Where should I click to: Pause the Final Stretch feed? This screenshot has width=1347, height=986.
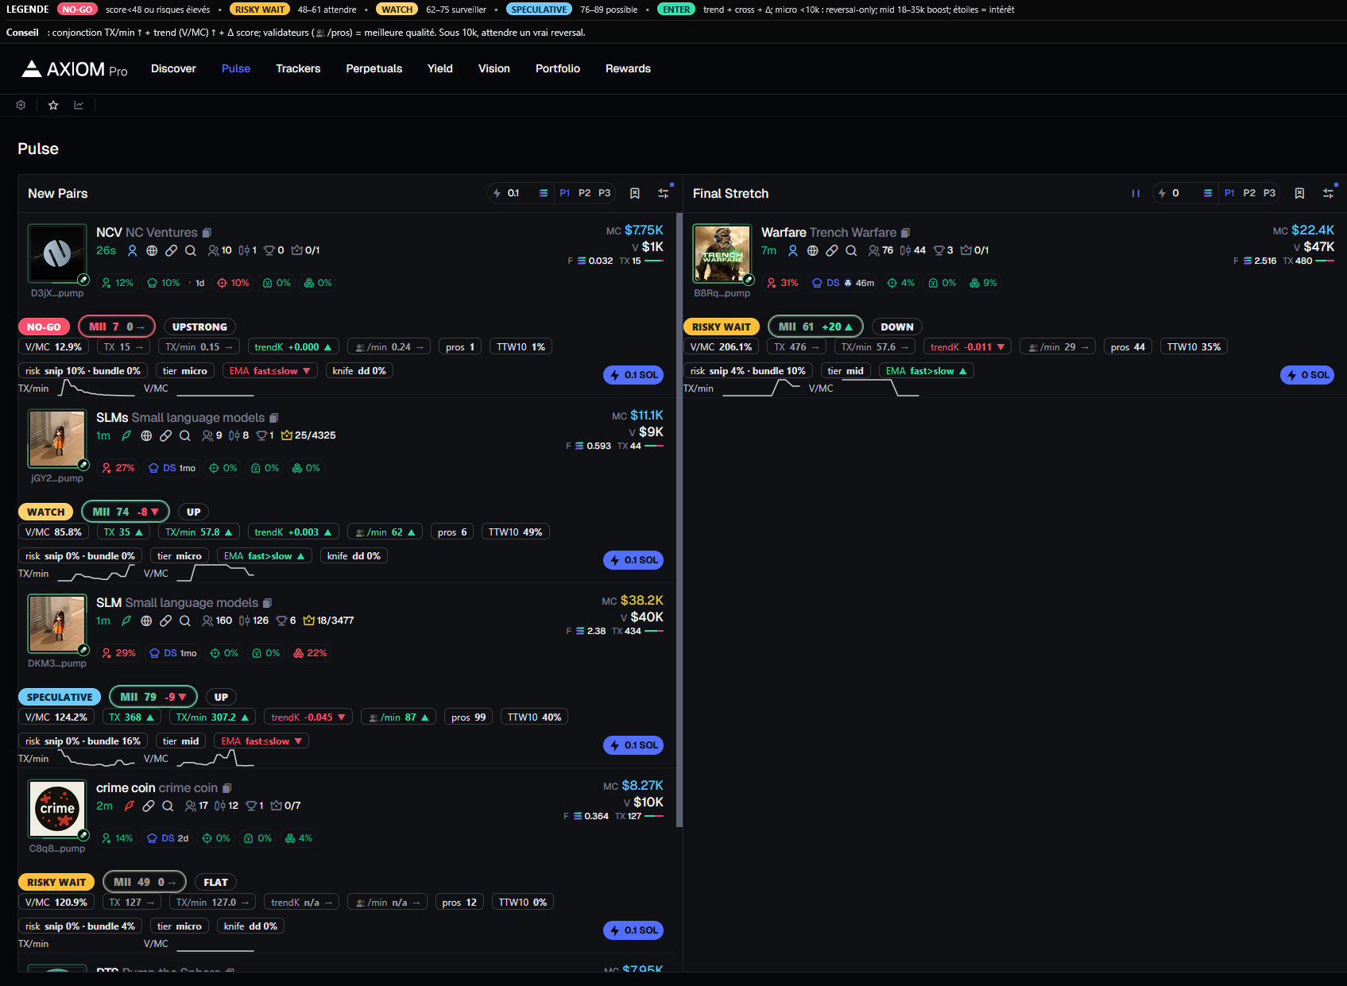pyautogui.click(x=1136, y=192)
